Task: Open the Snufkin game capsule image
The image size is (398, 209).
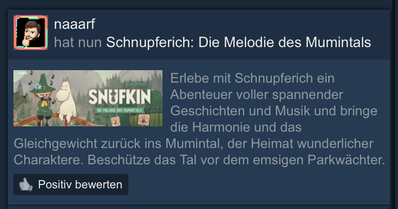Action: 88,98
